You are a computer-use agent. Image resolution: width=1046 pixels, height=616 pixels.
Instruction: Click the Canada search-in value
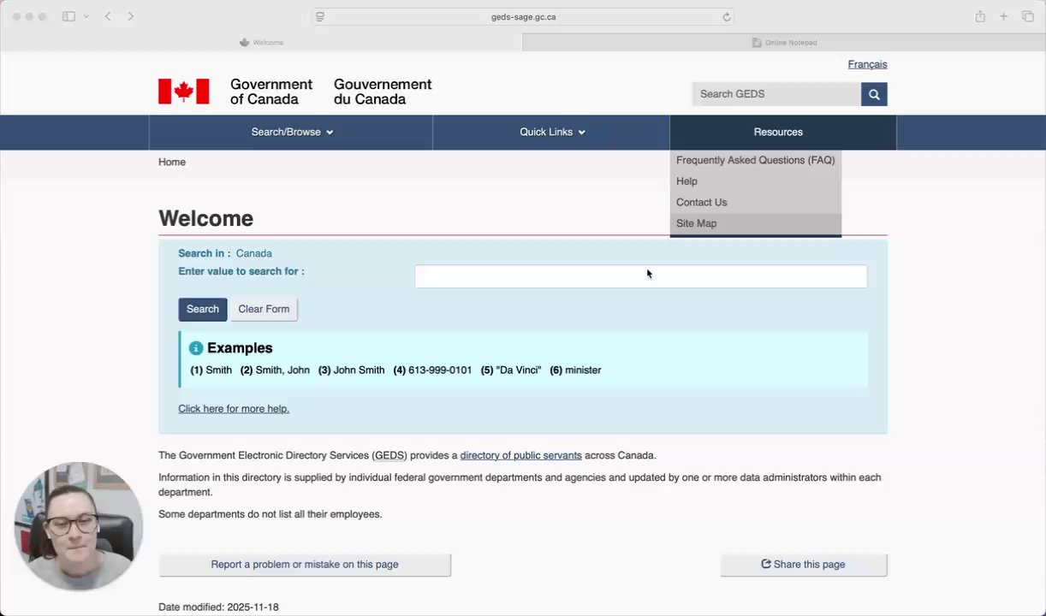pyautogui.click(x=254, y=253)
